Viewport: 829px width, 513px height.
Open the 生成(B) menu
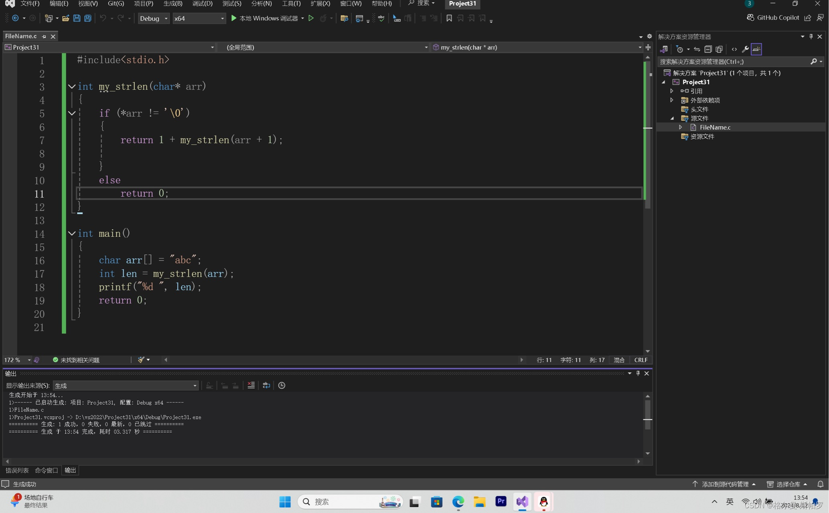point(173,4)
